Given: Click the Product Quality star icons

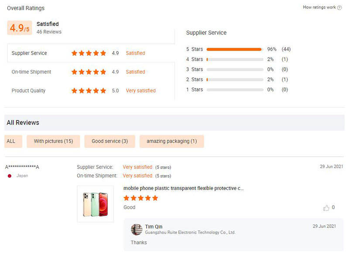Looking at the screenshot, I should 89,91.
